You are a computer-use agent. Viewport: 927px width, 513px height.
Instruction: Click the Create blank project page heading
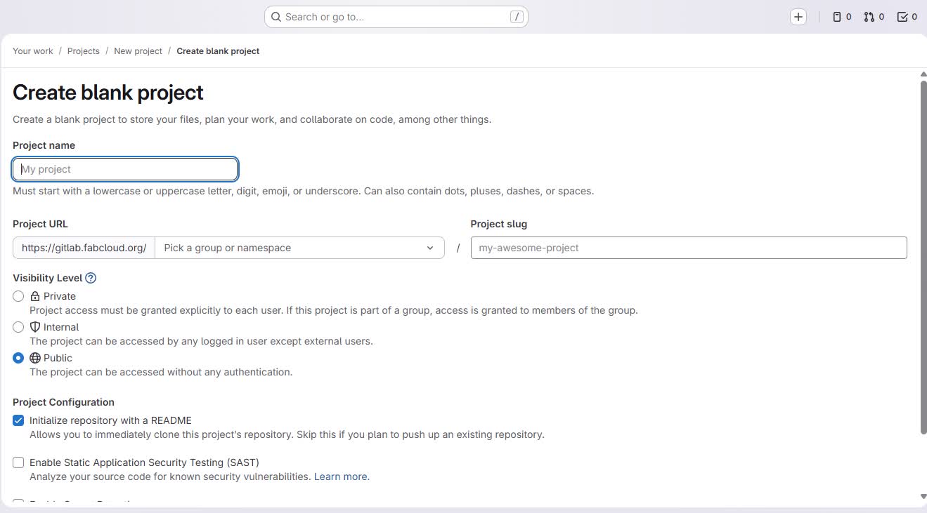click(108, 93)
